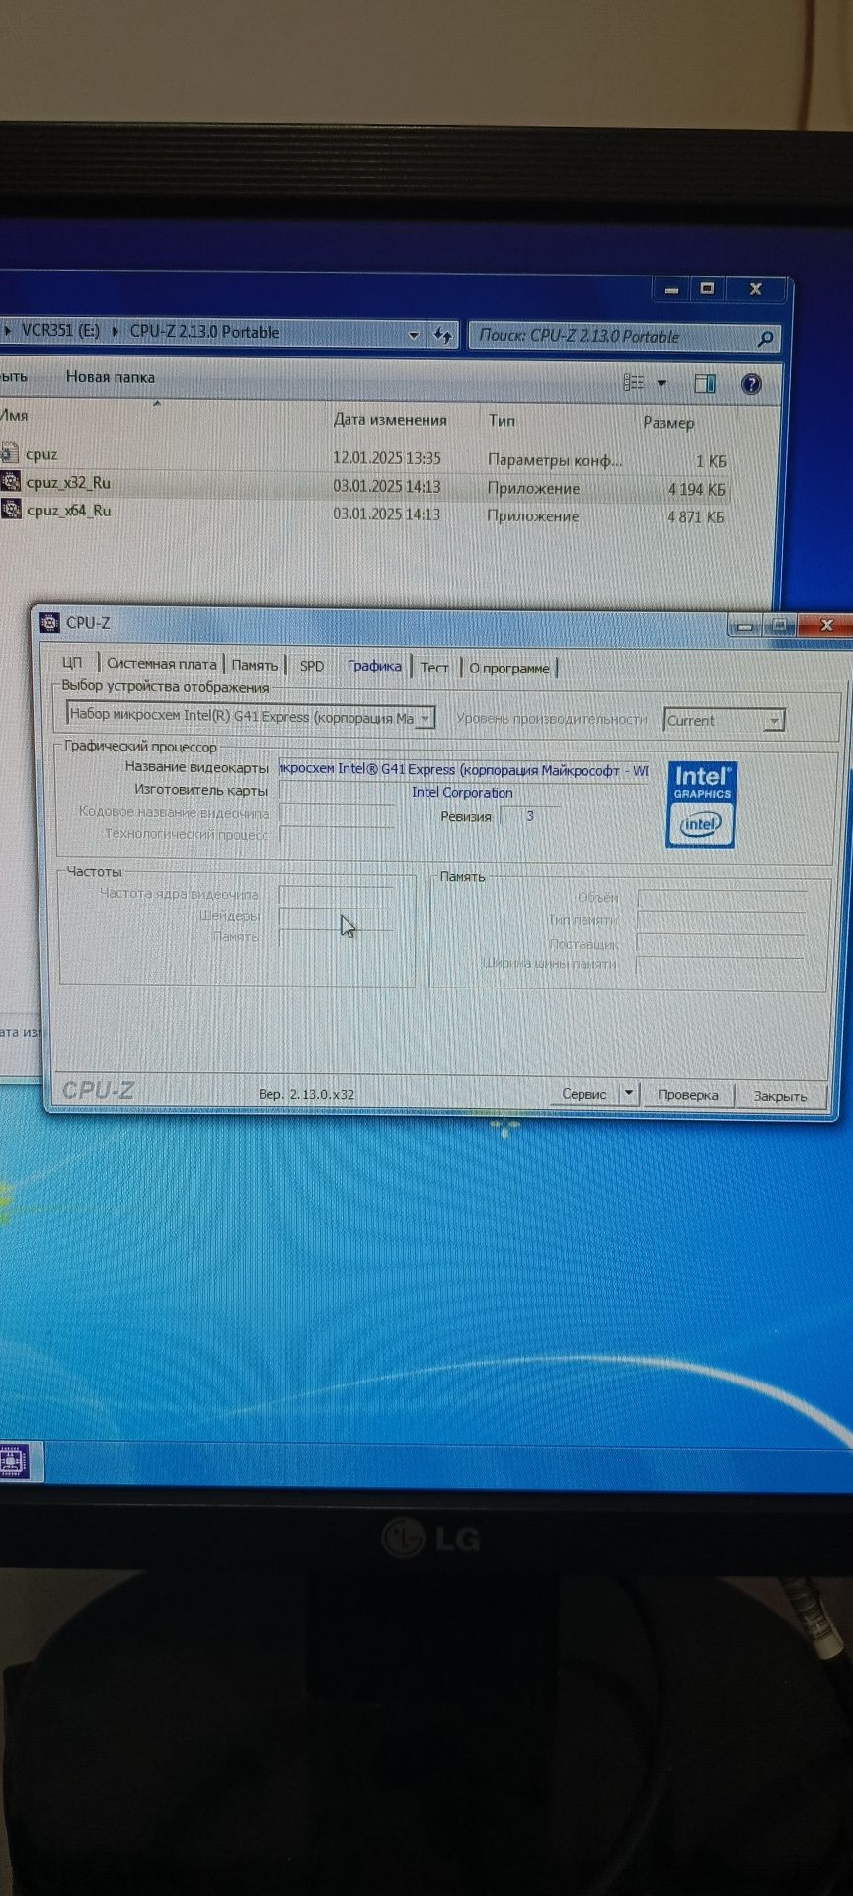Click the Сервис button
853x1896 pixels.
tap(583, 1094)
